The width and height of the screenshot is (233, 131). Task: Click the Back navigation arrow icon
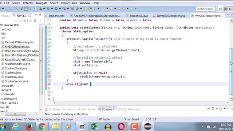point(124,9)
